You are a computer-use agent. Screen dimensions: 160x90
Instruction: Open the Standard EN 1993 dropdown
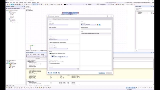coord(59,57)
